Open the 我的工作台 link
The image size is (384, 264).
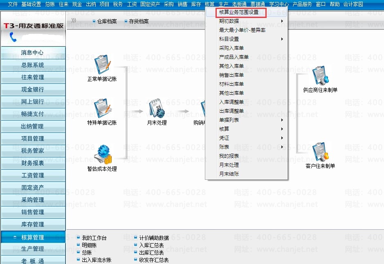click(94, 238)
